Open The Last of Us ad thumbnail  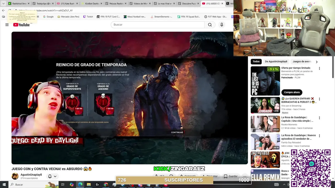click(265, 81)
